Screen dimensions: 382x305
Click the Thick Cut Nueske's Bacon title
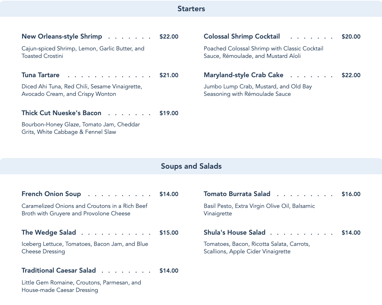61,113
